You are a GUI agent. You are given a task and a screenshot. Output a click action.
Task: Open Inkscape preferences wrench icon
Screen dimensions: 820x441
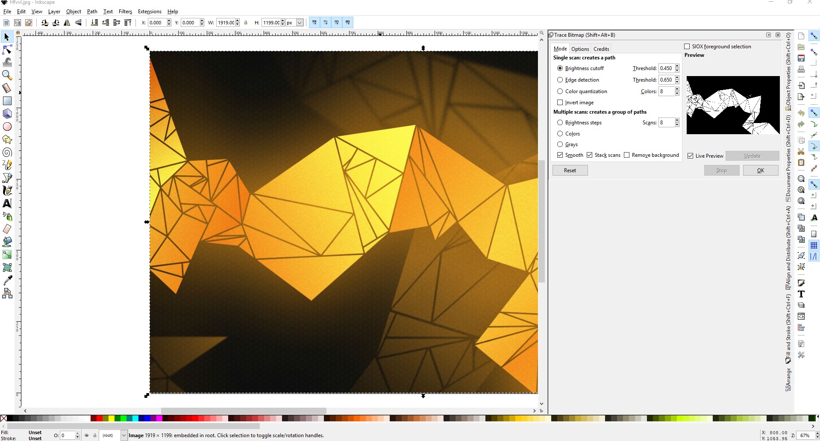pos(801,355)
